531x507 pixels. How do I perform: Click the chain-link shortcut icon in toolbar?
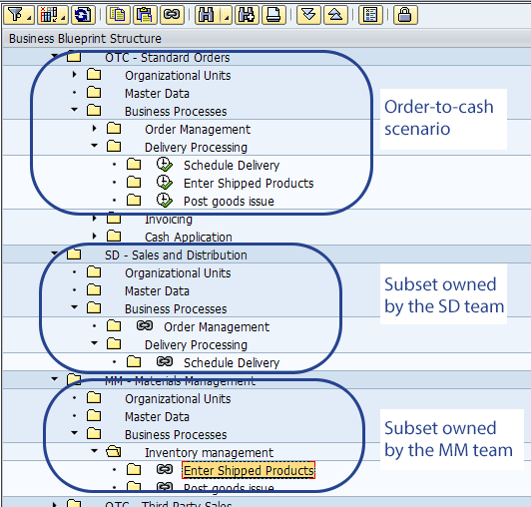coord(172,15)
